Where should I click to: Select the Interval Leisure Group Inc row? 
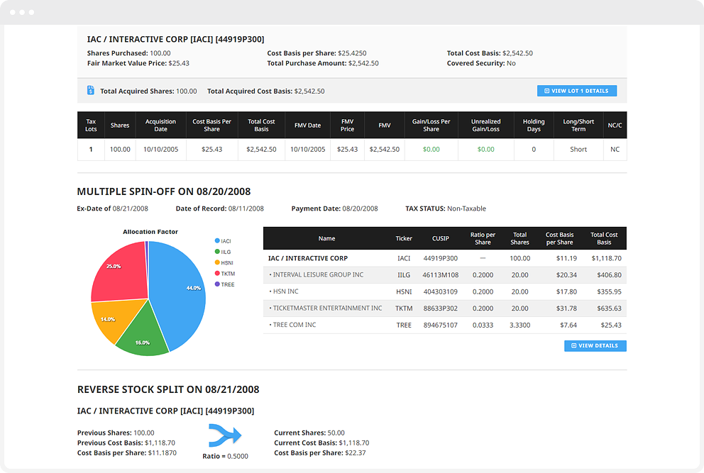point(444,275)
